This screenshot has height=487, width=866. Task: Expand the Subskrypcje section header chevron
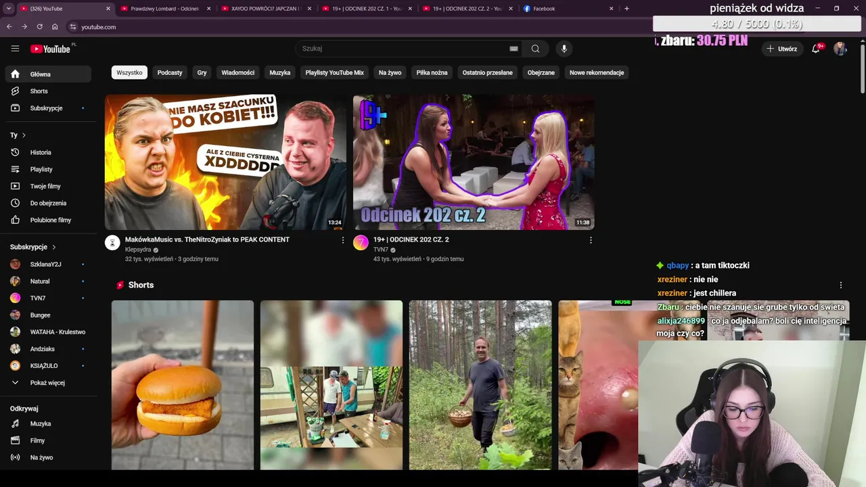pos(54,247)
